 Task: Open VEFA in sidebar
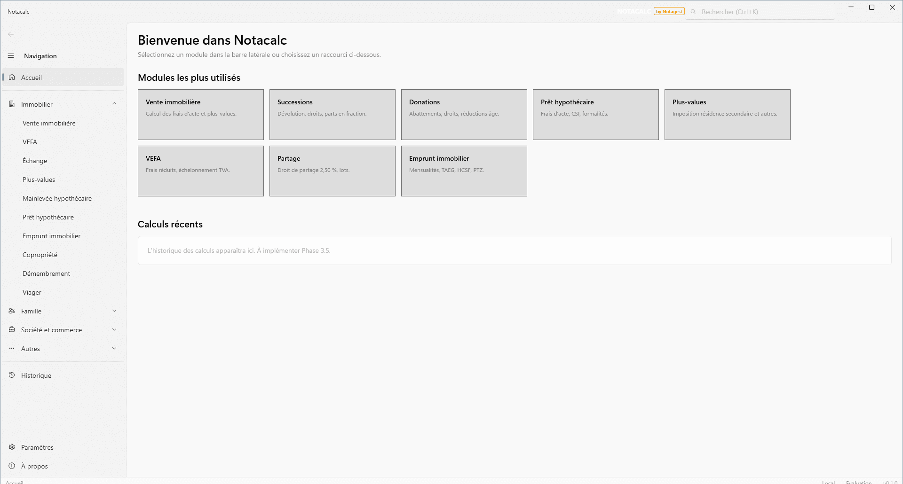click(x=63, y=142)
